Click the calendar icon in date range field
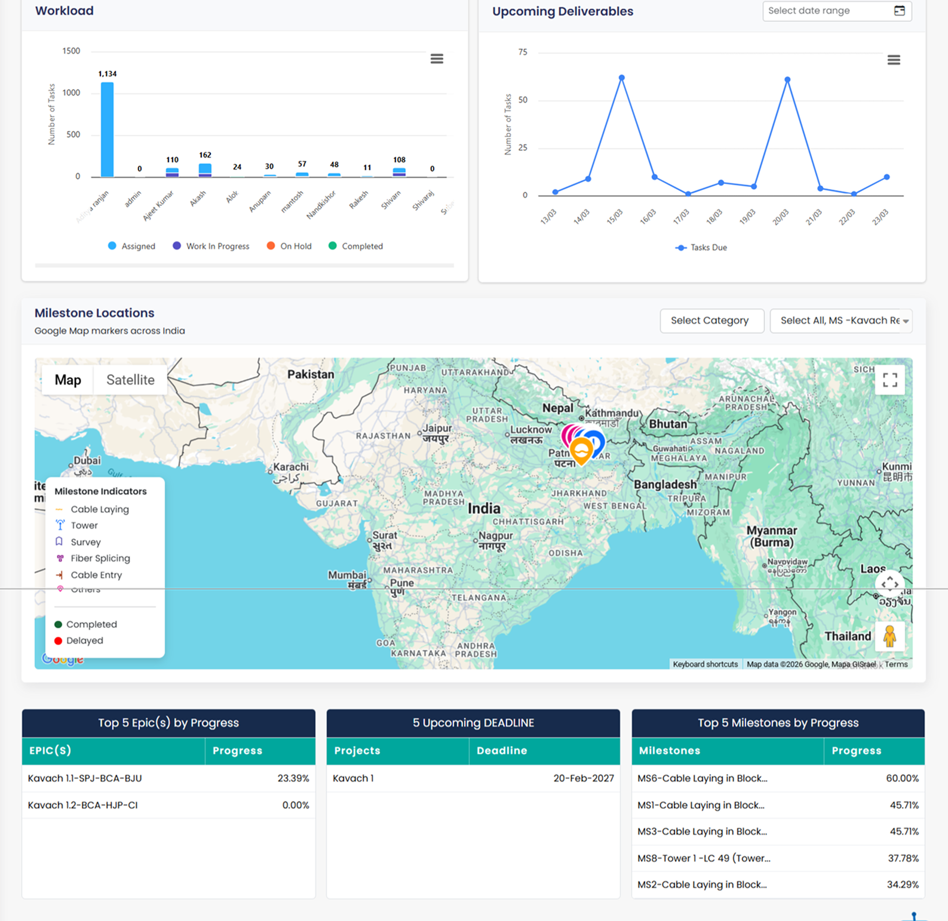This screenshot has width=948, height=921. (899, 11)
